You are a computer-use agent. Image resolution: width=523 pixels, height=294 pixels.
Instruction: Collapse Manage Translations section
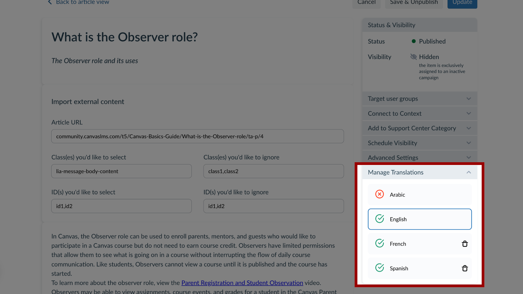420,172
